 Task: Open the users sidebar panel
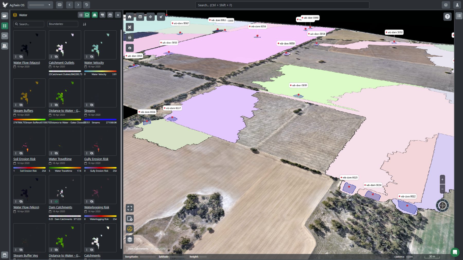(x=5, y=46)
